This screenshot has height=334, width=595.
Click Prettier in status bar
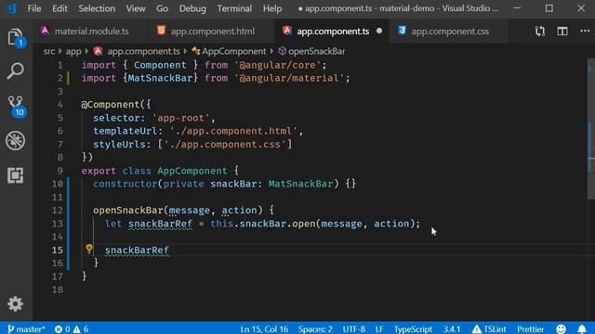coord(531,328)
